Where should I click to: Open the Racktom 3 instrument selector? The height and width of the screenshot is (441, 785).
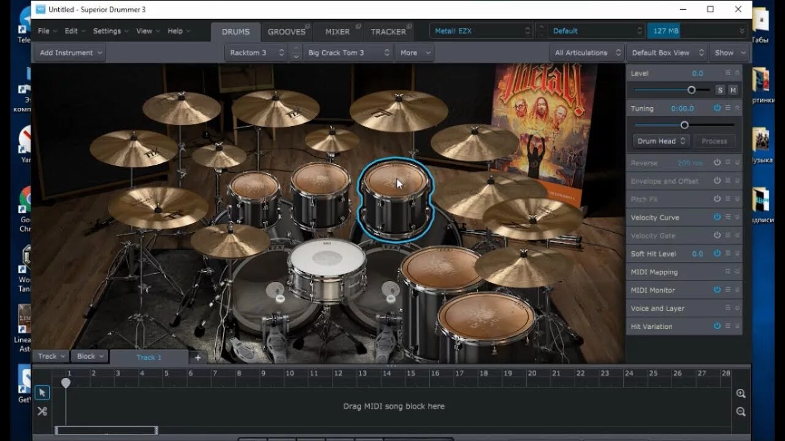point(256,53)
